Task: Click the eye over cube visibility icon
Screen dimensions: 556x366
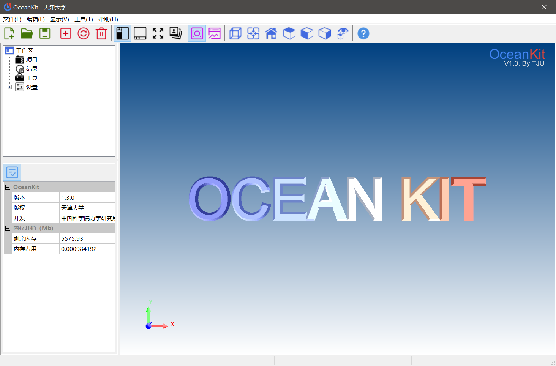Action: (x=343, y=33)
